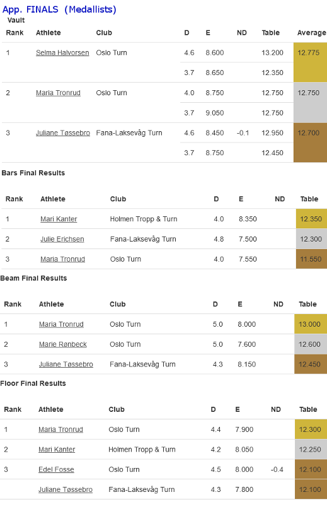Click Edel Fosse athlete link
327x514 pixels.
[x=56, y=469]
